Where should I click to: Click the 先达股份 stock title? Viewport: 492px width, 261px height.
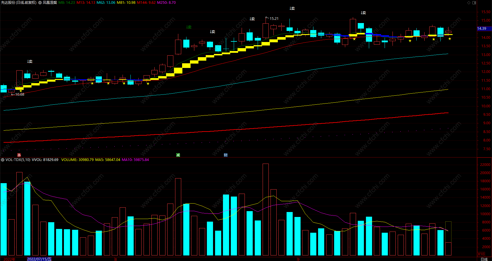click(x=19, y=3)
